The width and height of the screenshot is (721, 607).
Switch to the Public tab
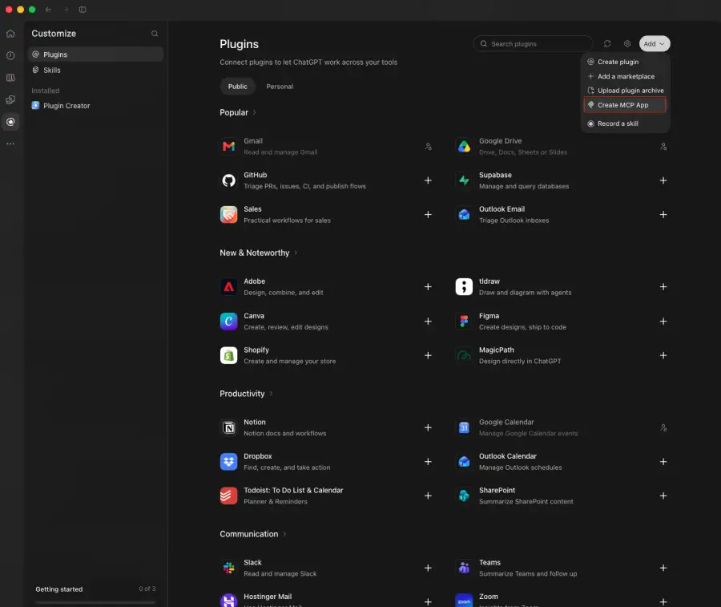pyautogui.click(x=238, y=87)
